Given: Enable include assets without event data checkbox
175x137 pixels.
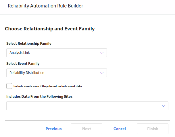Looking at the screenshot, I should point(9,86).
